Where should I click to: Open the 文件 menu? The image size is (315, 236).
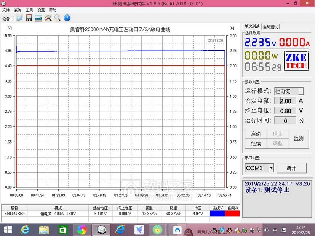point(6,10)
